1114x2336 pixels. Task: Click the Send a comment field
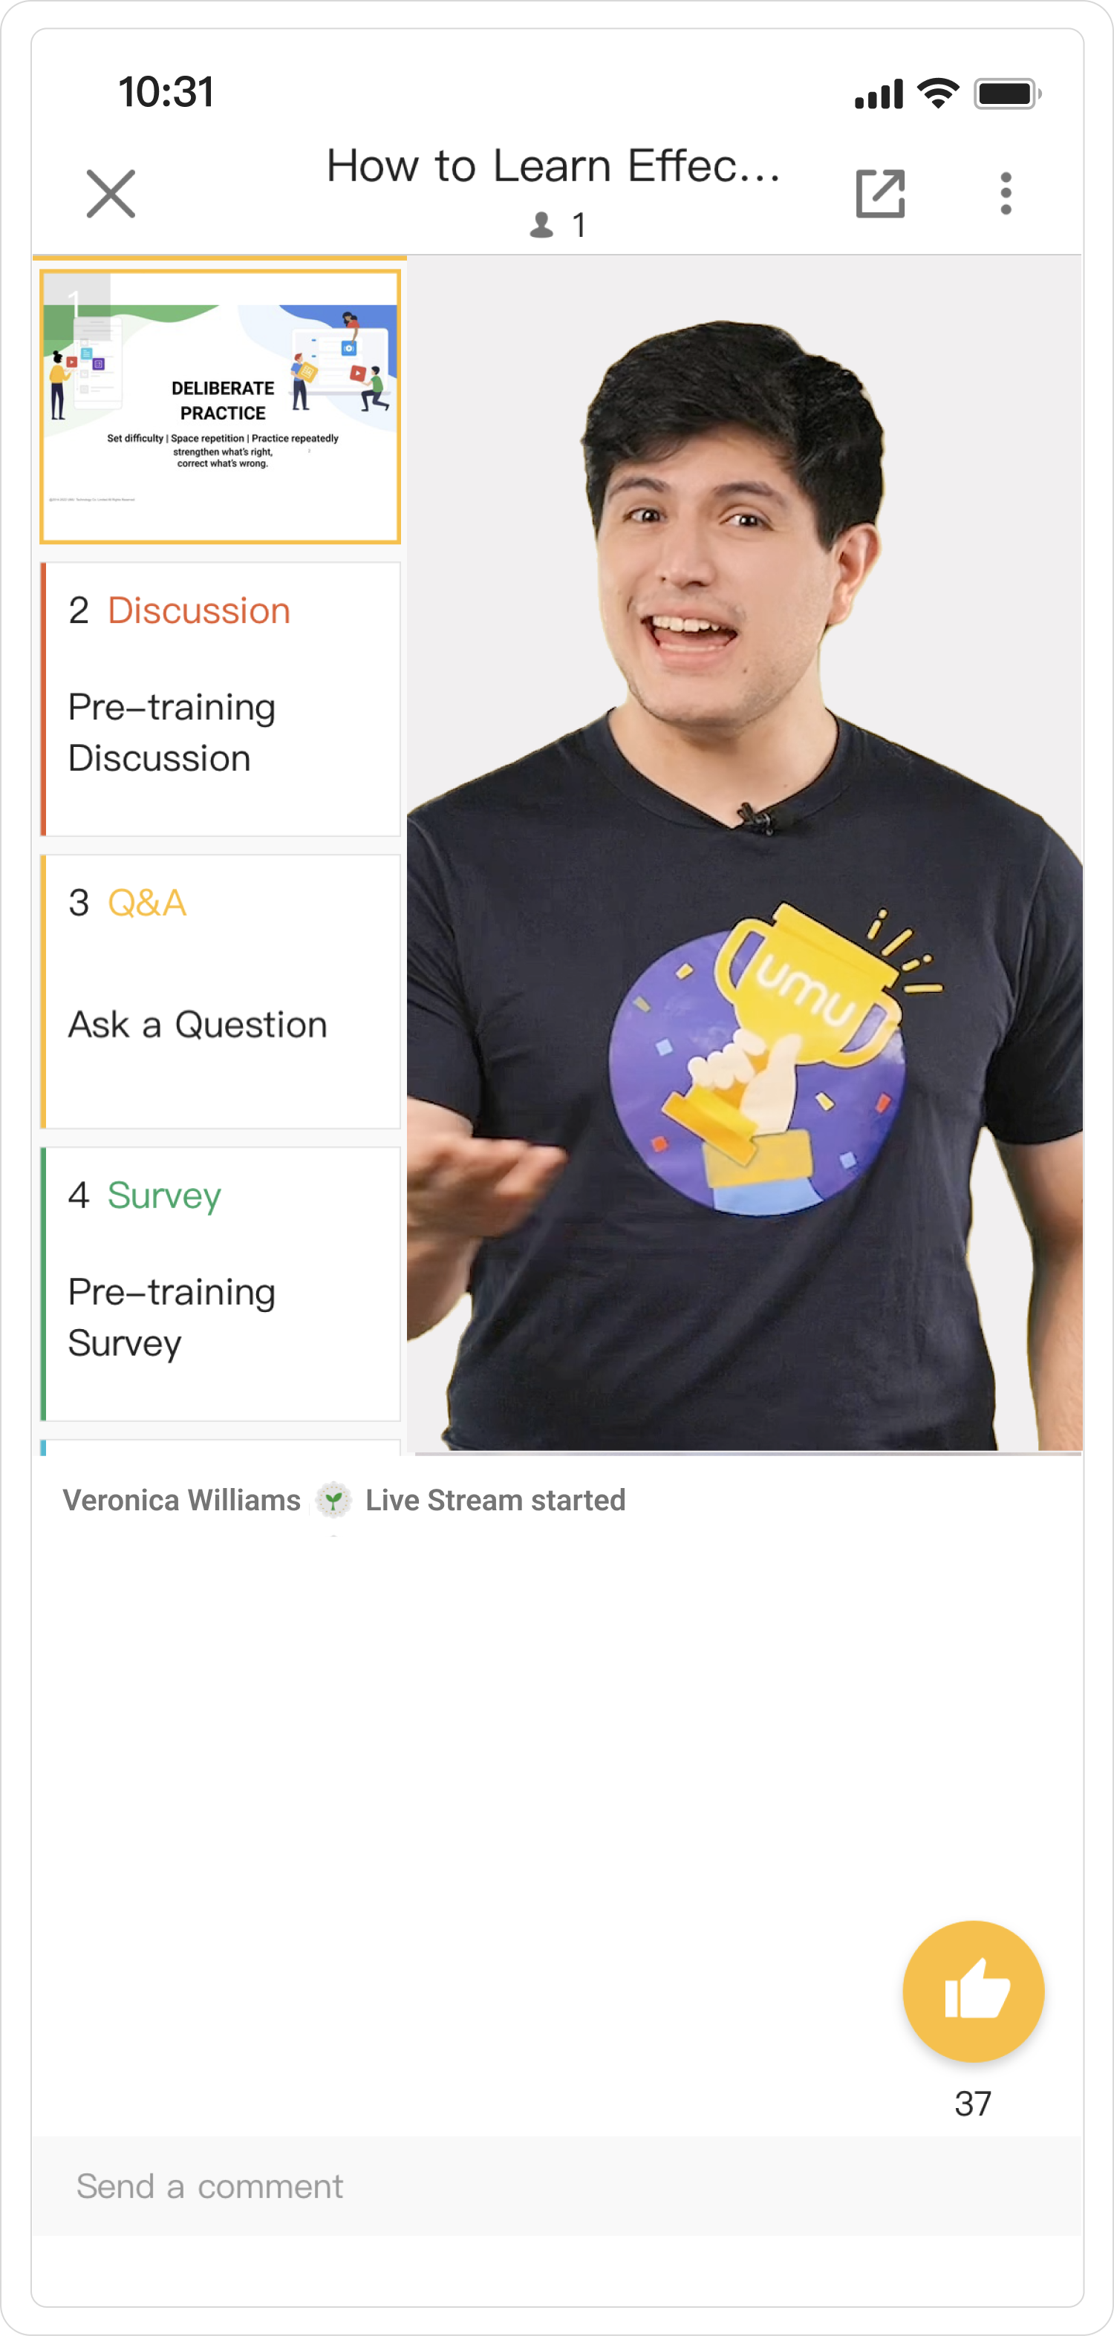[557, 2185]
